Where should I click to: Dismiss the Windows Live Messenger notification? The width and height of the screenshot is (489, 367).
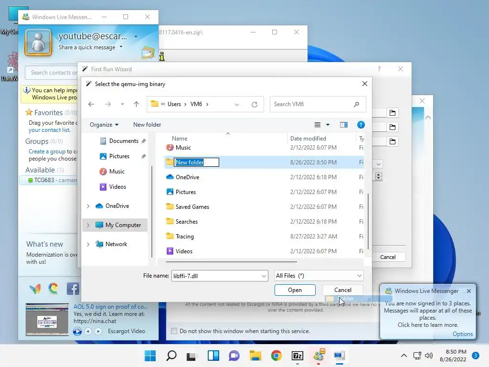coord(469,291)
